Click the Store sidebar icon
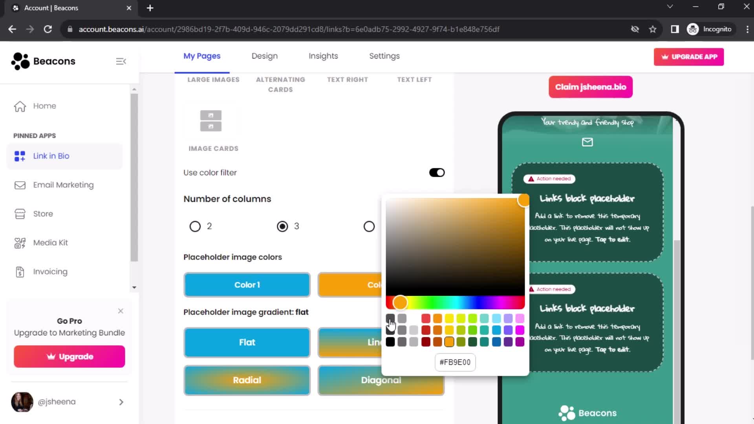Image resolution: width=754 pixels, height=424 pixels. (20, 214)
